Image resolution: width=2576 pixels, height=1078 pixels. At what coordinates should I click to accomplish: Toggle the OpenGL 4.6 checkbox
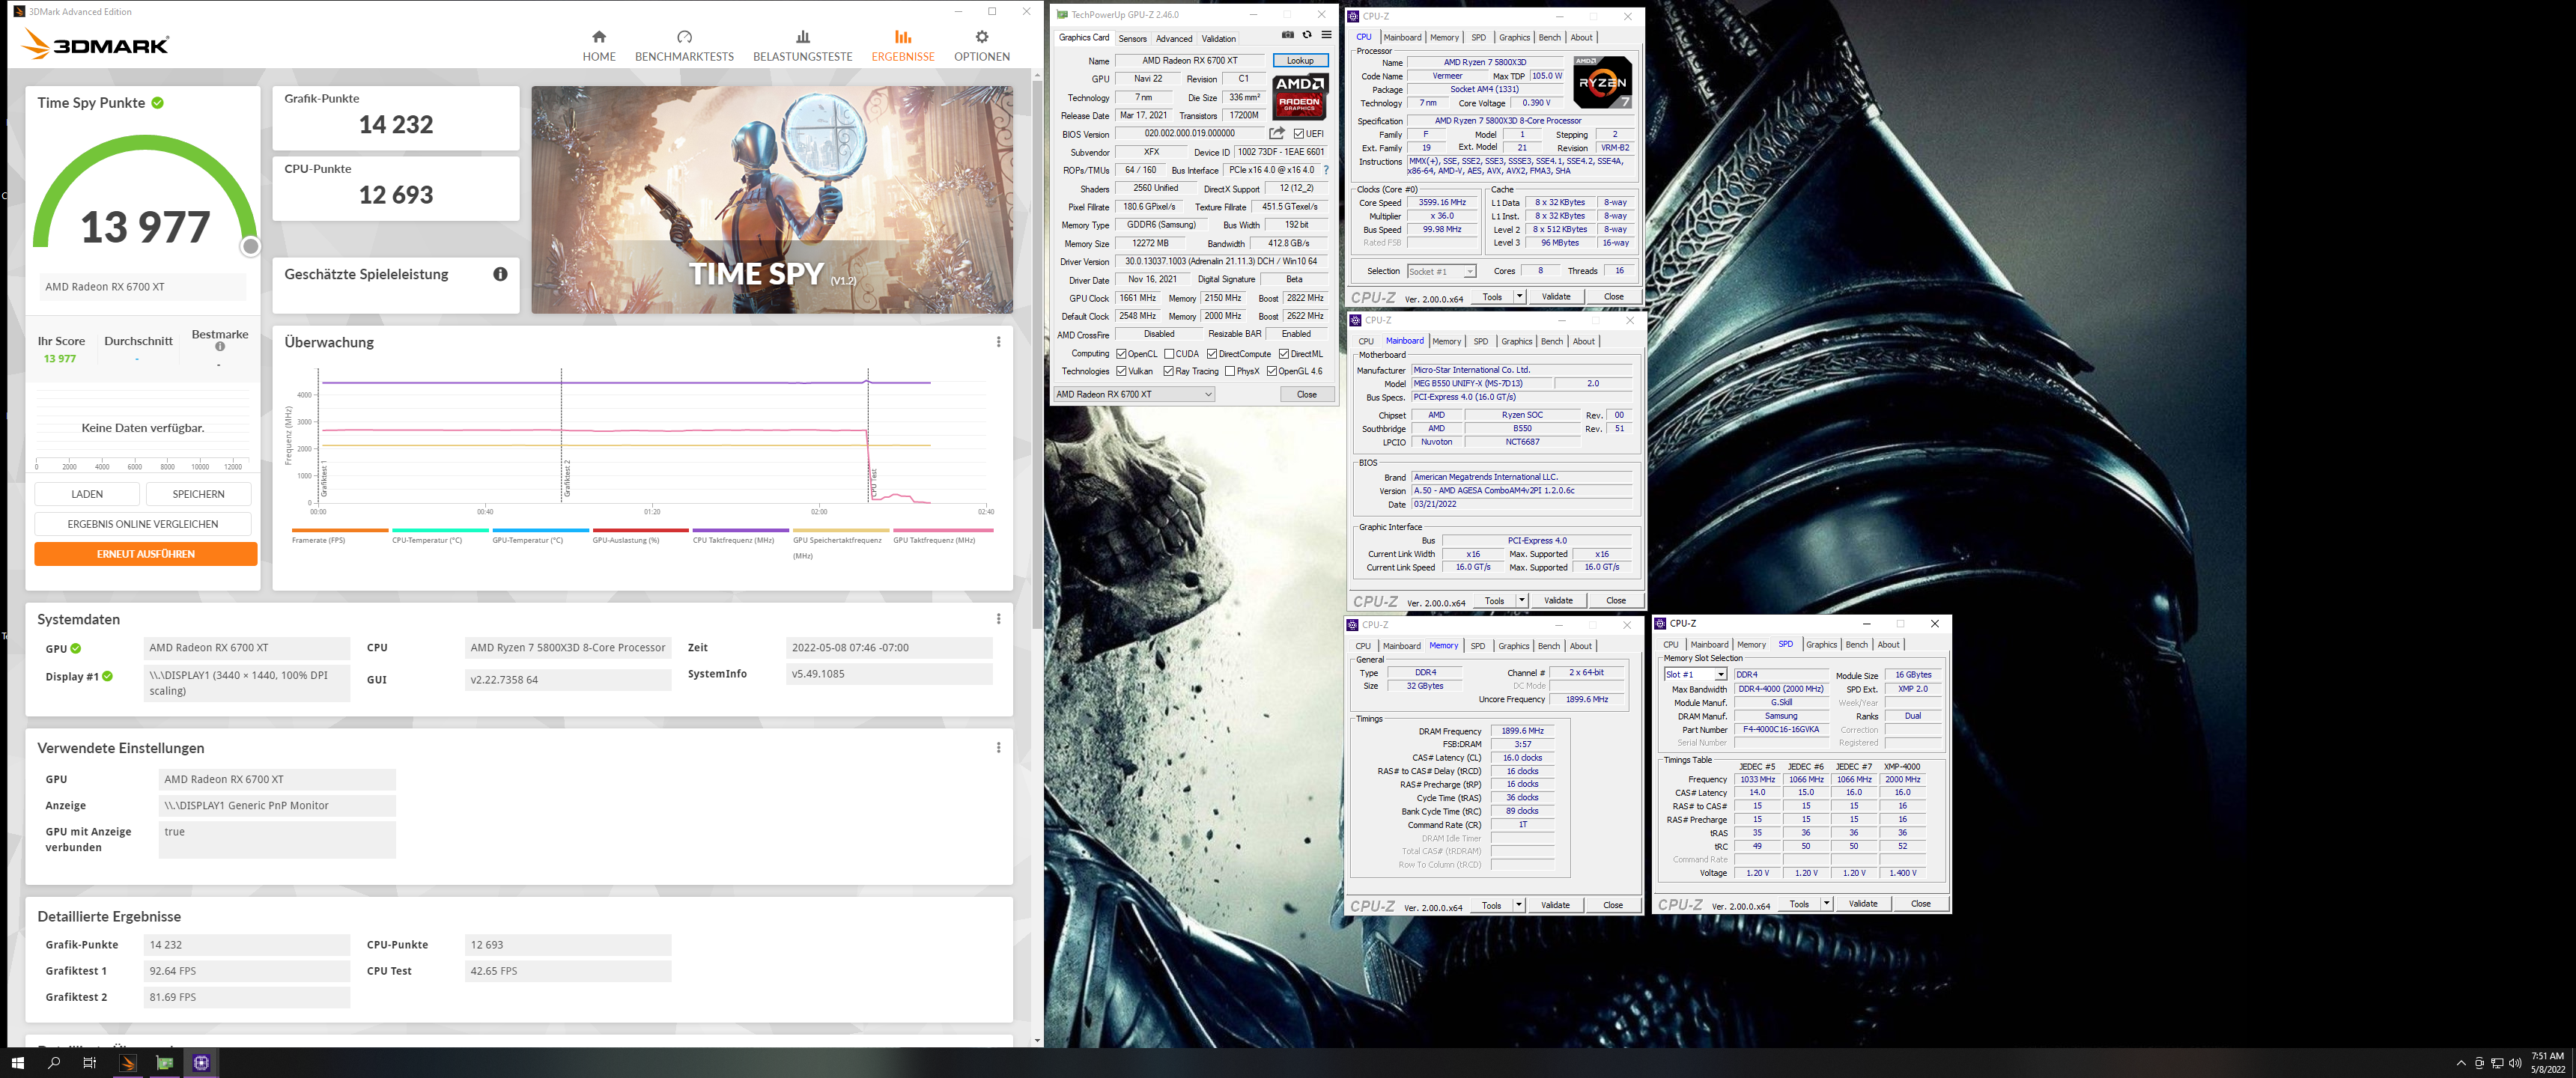click(x=1272, y=372)
